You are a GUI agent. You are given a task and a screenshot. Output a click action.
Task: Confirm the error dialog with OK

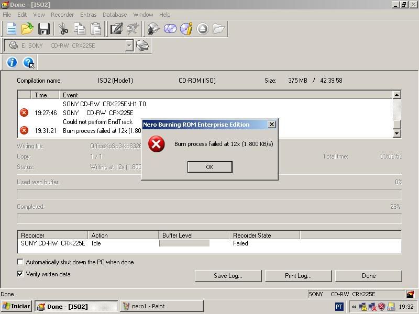[x=210, y=167]
